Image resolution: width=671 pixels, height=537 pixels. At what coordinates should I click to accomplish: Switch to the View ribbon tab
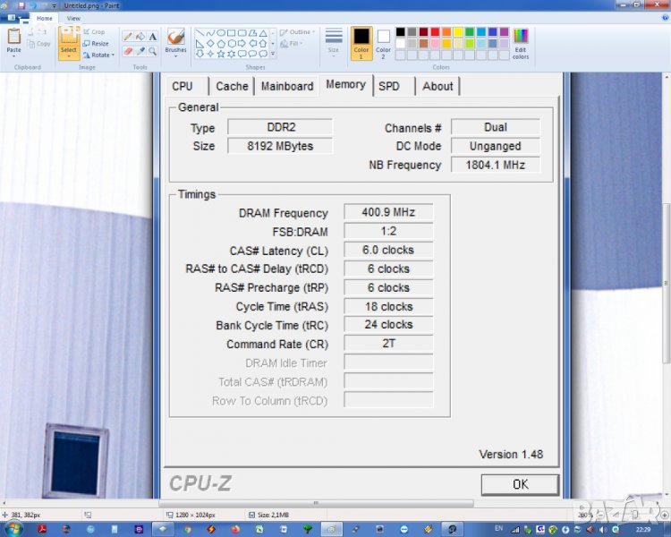(x=73, y=18)
